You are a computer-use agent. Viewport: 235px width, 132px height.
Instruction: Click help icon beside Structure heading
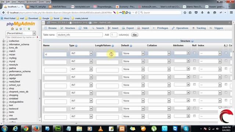[192, 41]
